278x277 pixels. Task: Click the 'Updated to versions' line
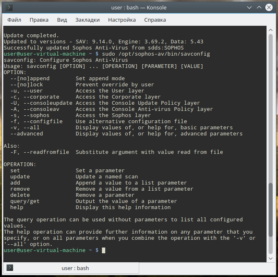tap(104, 42)
